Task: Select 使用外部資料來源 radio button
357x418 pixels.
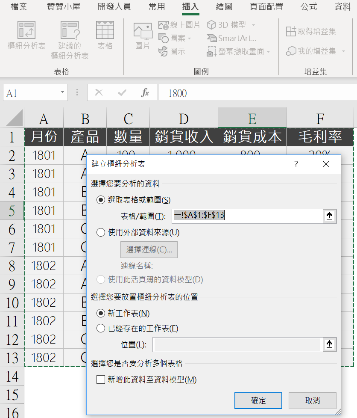Action: coord(101,232)
